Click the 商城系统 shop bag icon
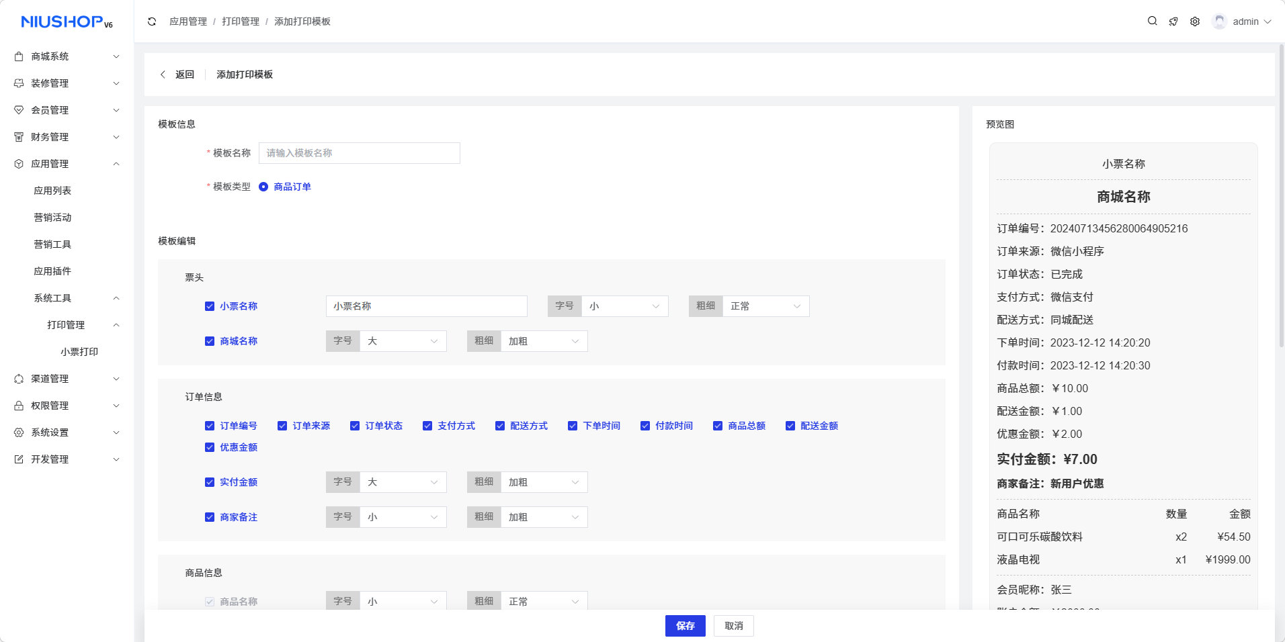This screenshot has width=1285, height=642. [x=19, y=56]
